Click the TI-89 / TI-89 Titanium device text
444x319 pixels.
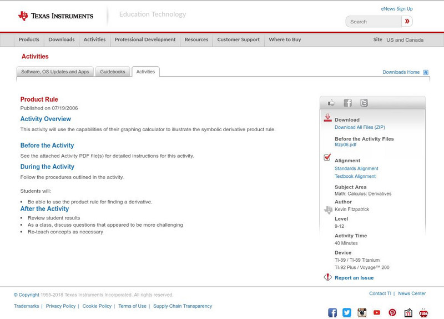pos(357,260)
